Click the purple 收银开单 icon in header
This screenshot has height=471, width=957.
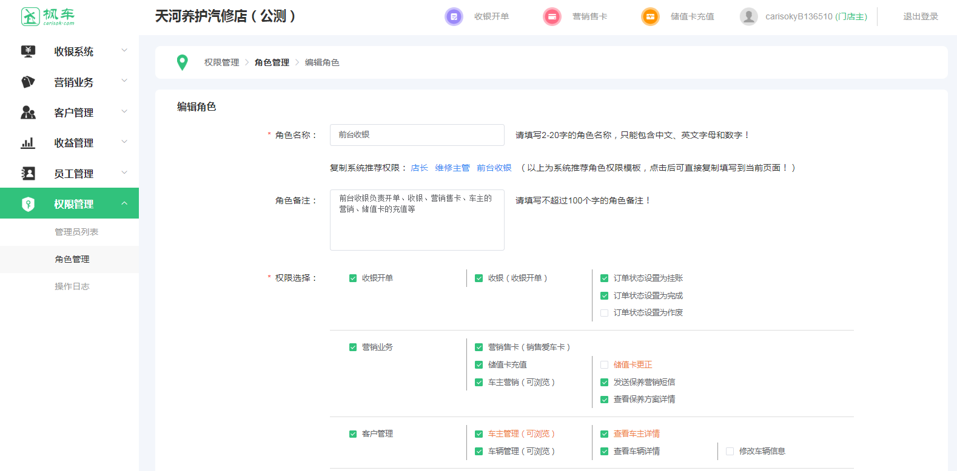[x=454, y=16]
